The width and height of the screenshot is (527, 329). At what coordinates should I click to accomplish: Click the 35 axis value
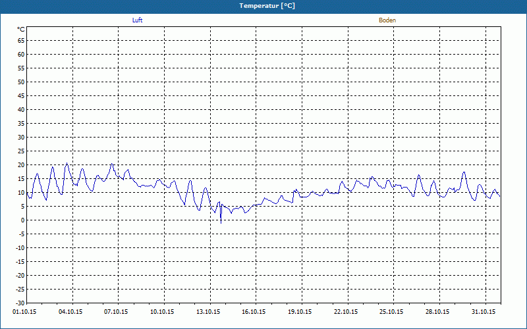pyautogui.click(x=21, y=124)
